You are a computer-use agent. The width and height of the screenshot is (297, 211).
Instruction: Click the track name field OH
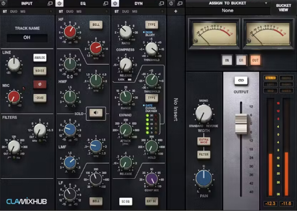27,38
